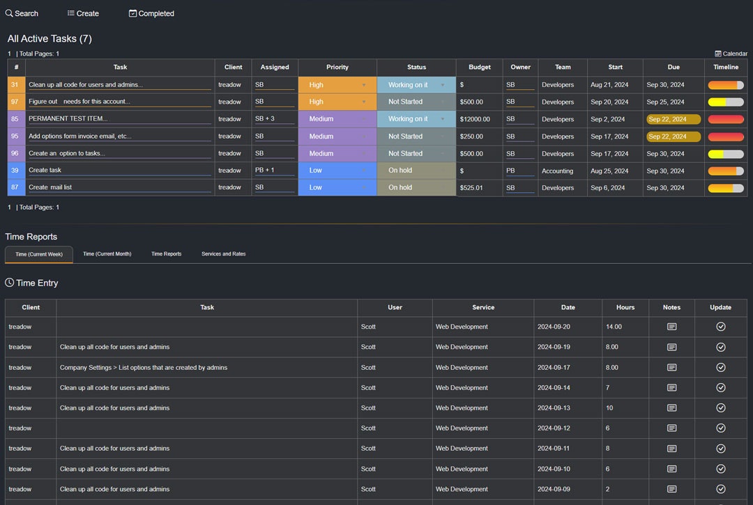Open On hold status dropdown for task 87
753x505 pixels.
[x=416, y=187]
